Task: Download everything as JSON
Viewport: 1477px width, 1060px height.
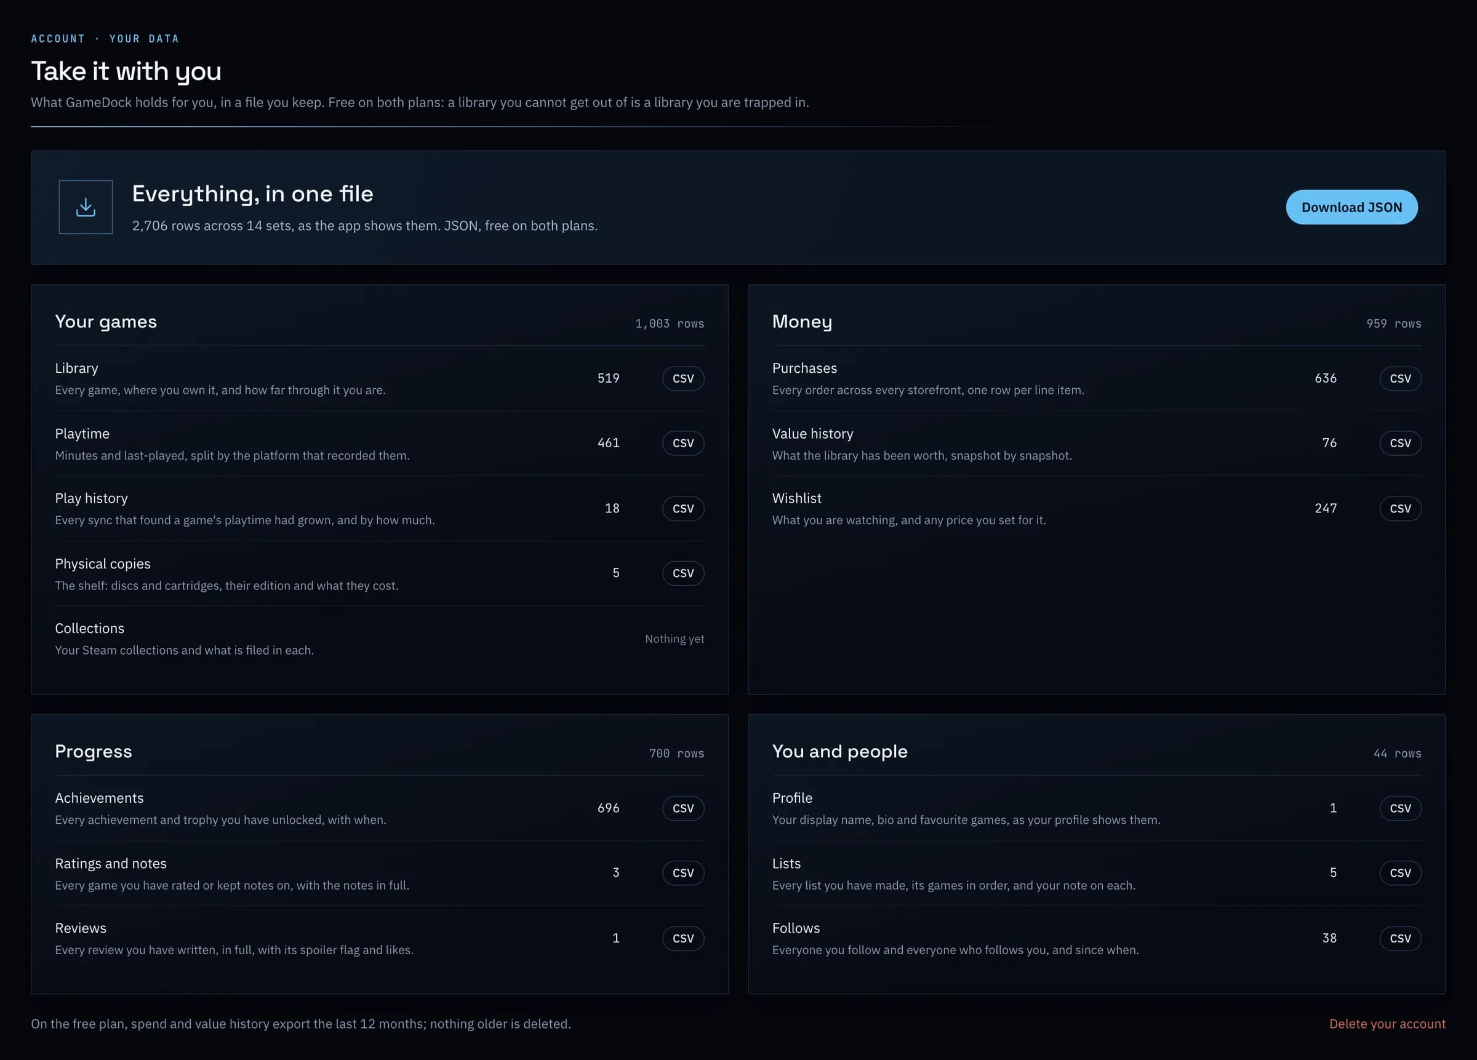Action: [1351, 207]
